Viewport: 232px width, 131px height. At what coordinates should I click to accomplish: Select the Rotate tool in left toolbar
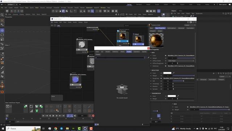(2, 35)
